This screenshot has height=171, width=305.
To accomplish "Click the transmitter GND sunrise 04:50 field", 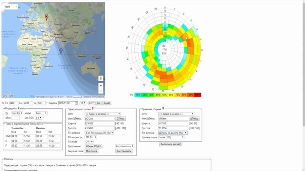I will [x=17, y=136].
